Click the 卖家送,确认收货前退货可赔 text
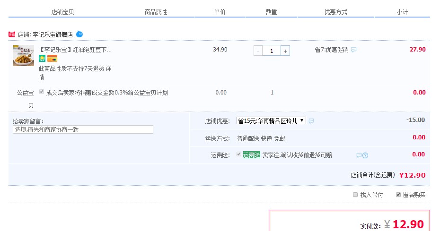Screen dimensions: 440x231 click(297, 155)
